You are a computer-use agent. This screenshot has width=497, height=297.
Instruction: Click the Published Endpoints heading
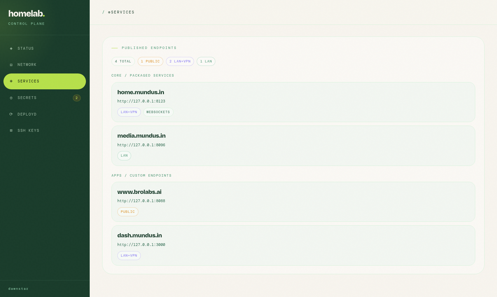pyautogui.click(x=149, y=48)
